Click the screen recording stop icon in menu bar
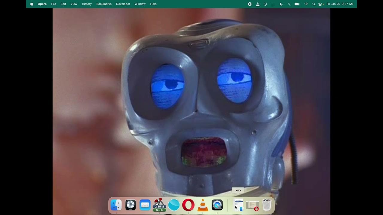This screenshot has width=383, height=215. (x=250, y=4)
